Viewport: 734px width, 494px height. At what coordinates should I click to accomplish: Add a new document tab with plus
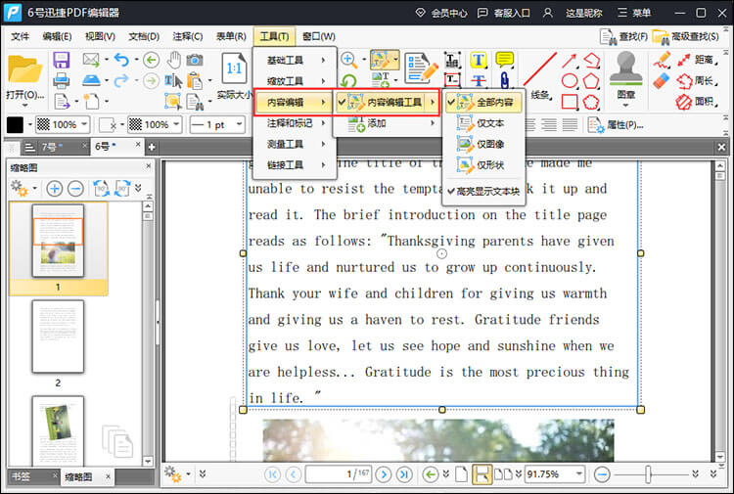152,147
